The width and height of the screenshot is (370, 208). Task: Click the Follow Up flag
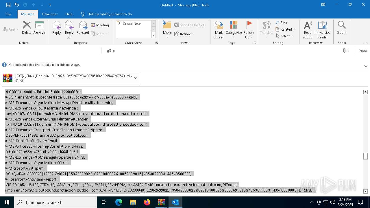point(249,29)
